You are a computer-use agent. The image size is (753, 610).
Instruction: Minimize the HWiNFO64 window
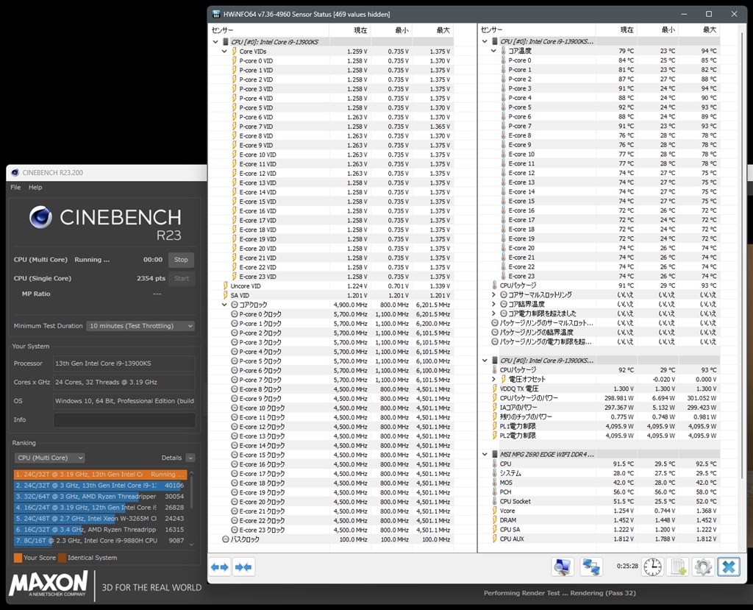(x=684, y=14)
